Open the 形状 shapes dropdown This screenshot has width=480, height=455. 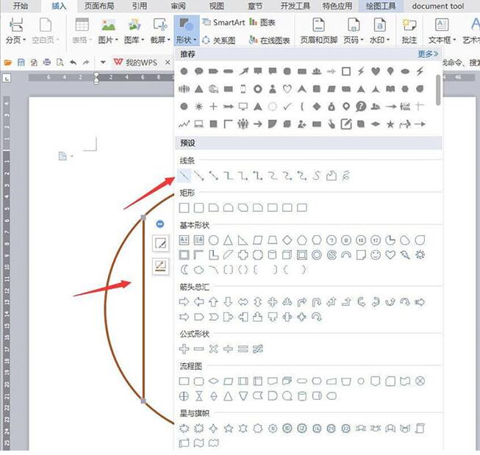pyautogui.click(x=187, y=31)
